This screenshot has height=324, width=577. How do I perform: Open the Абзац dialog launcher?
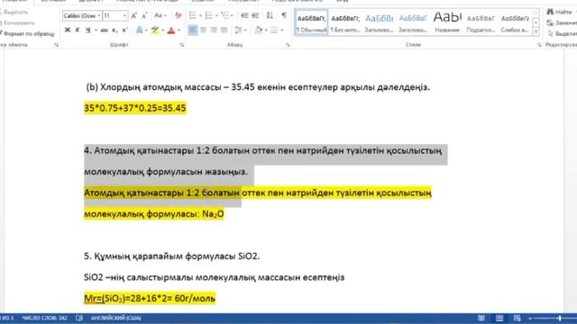288,45
